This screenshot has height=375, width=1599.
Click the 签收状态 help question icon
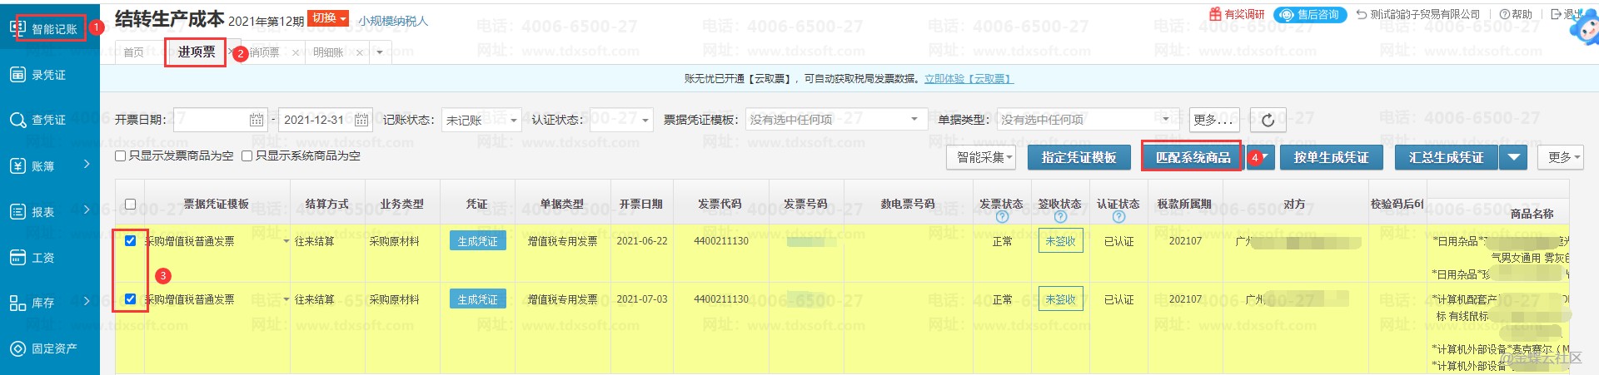[1060, 217]
